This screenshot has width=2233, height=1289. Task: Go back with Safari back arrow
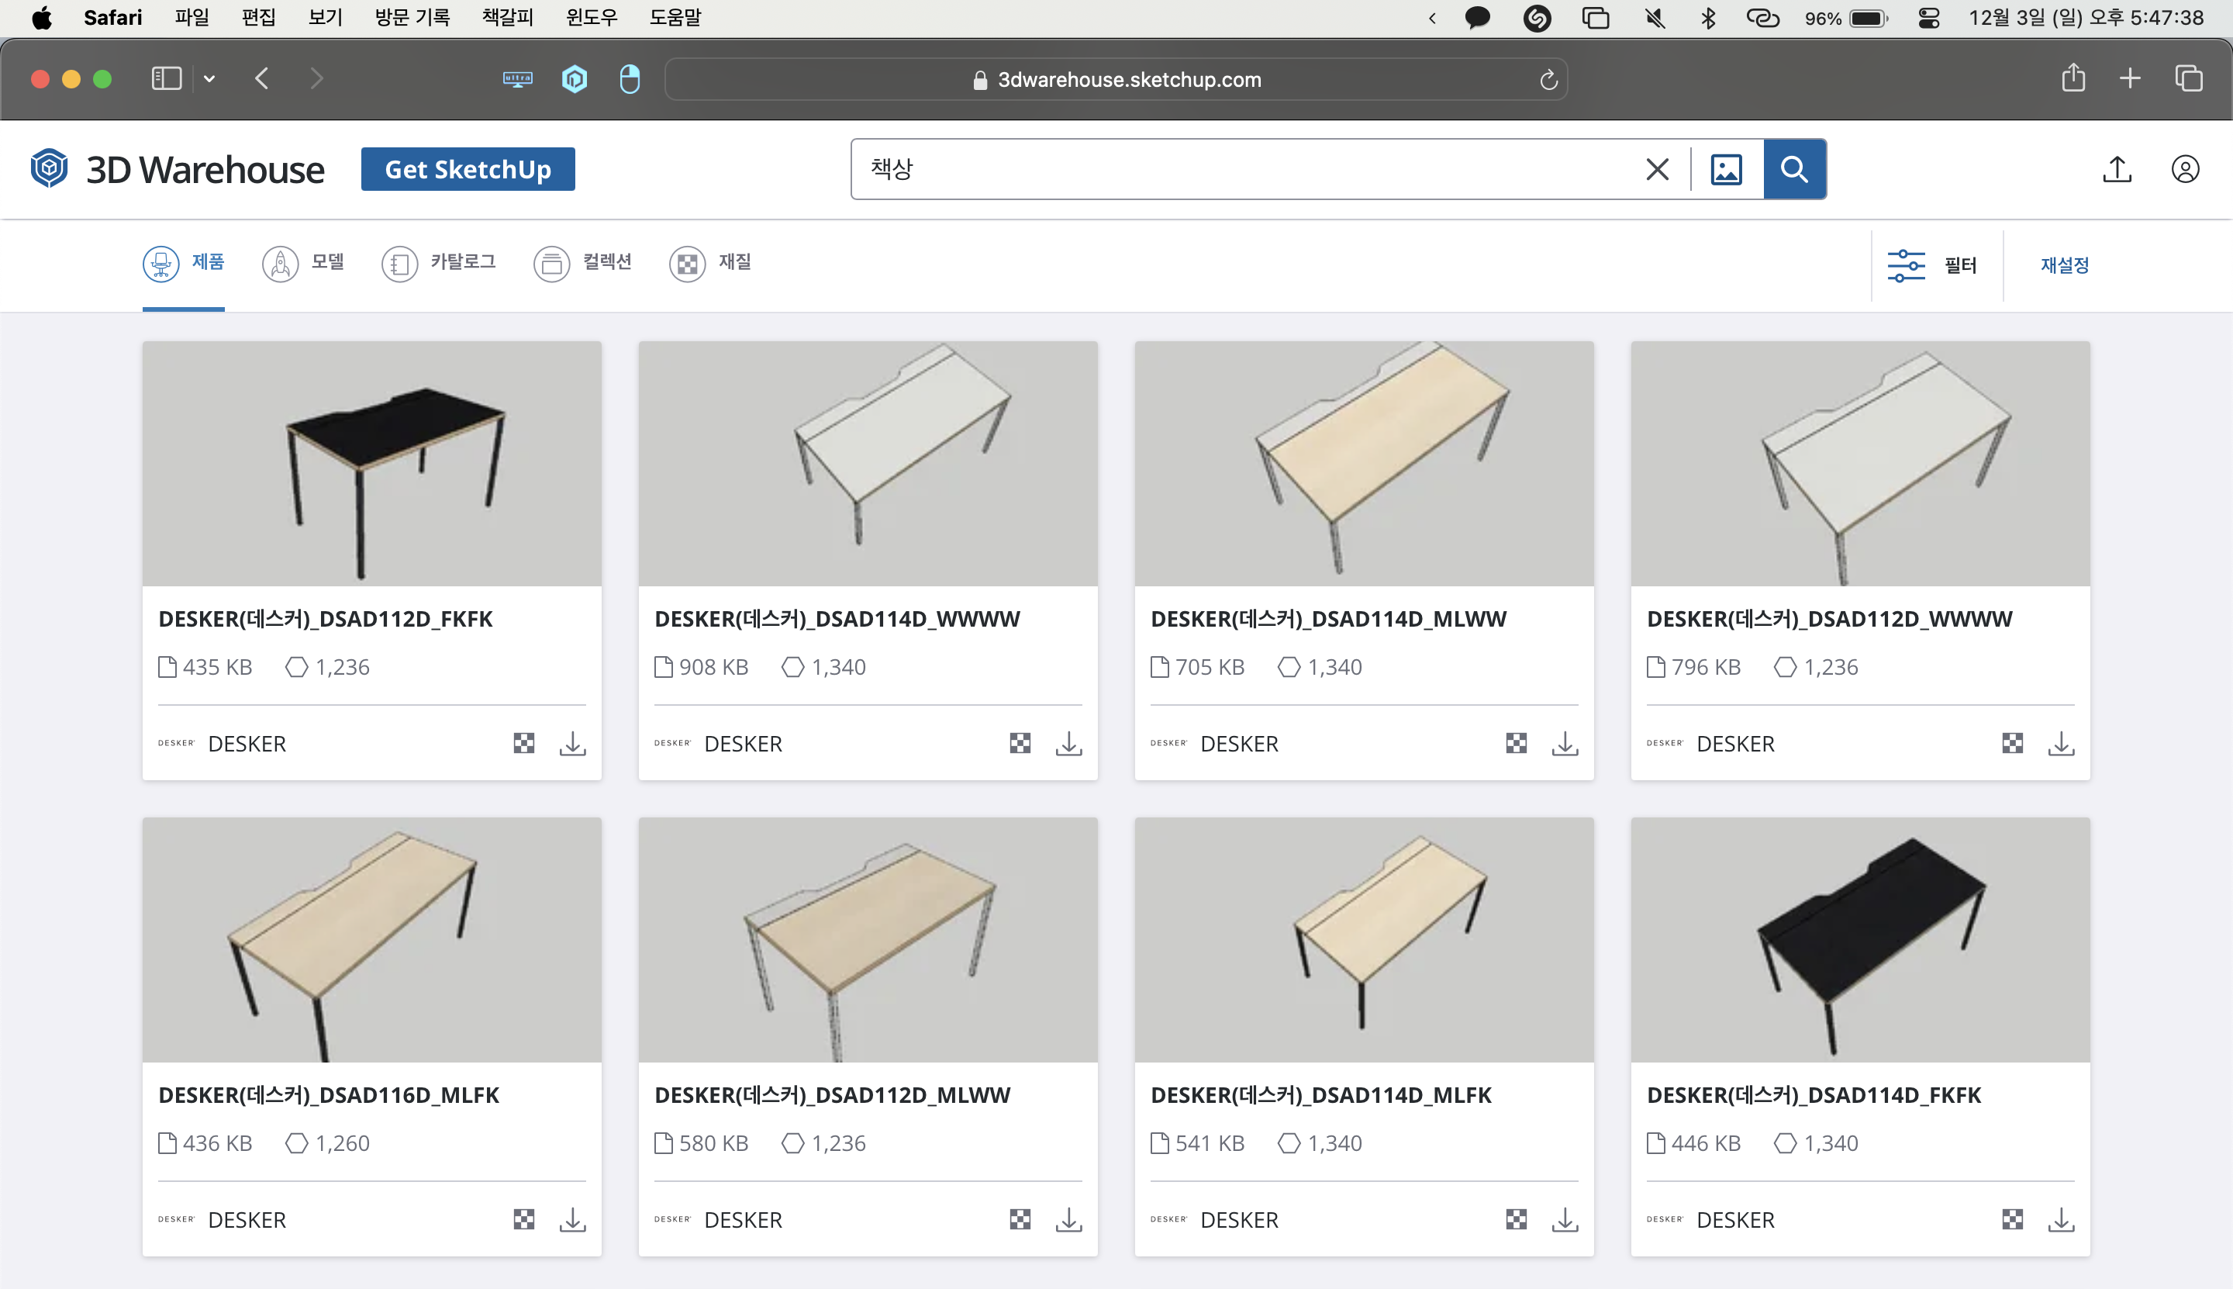(262, 79)
